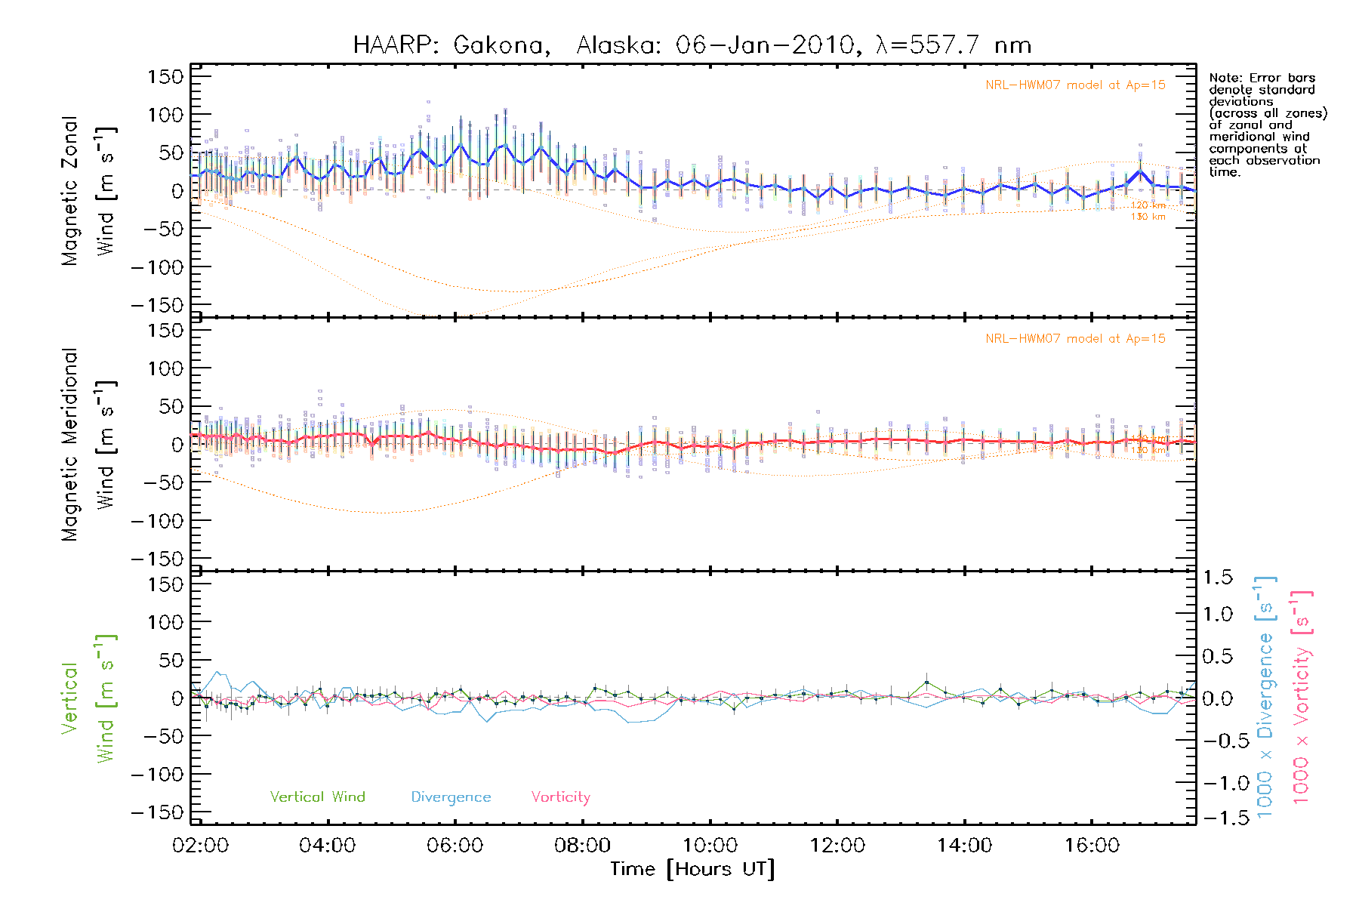Click the 12:00 time tick label
Screen dimensions: 1359x906
pyautogui.click(x=837, y=845)
